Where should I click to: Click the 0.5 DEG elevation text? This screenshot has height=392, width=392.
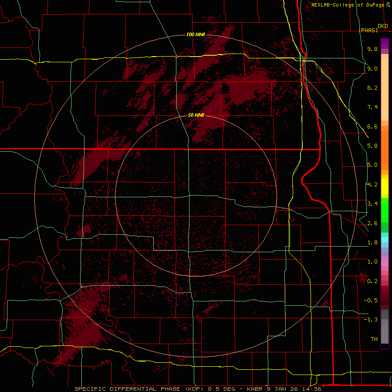(222, 389)
